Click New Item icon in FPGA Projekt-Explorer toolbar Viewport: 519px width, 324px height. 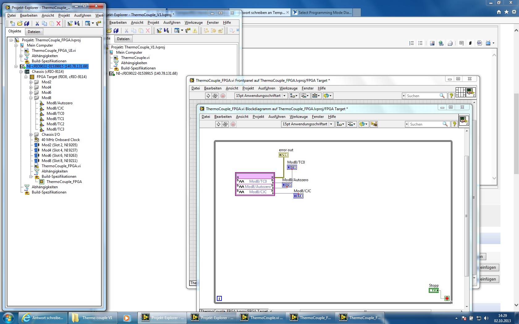point(12,23)
